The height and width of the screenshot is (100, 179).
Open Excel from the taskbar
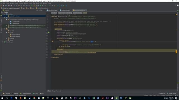(x=94, y=98)
